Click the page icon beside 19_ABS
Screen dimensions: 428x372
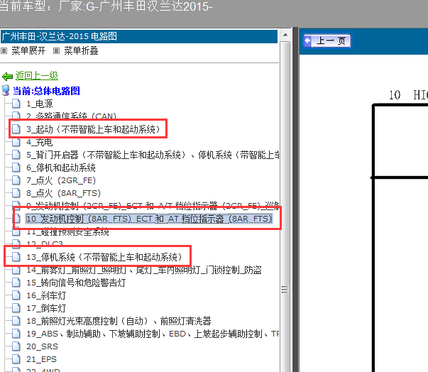coord(16,334)
